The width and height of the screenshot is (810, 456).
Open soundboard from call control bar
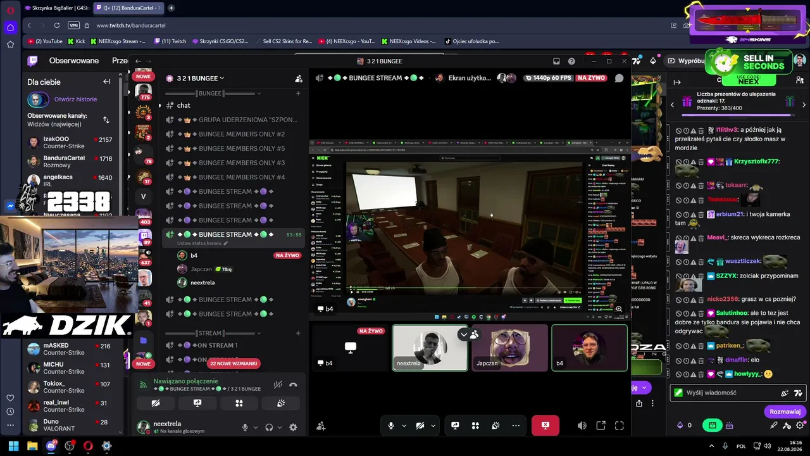pyautogui.click(x=495, y=426)
